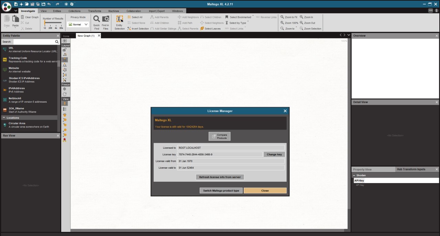Click Select Leaves
440x236 pixels.
coord(210,29)
